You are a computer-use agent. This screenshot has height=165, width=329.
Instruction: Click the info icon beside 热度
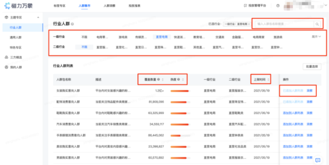(178, 79)
